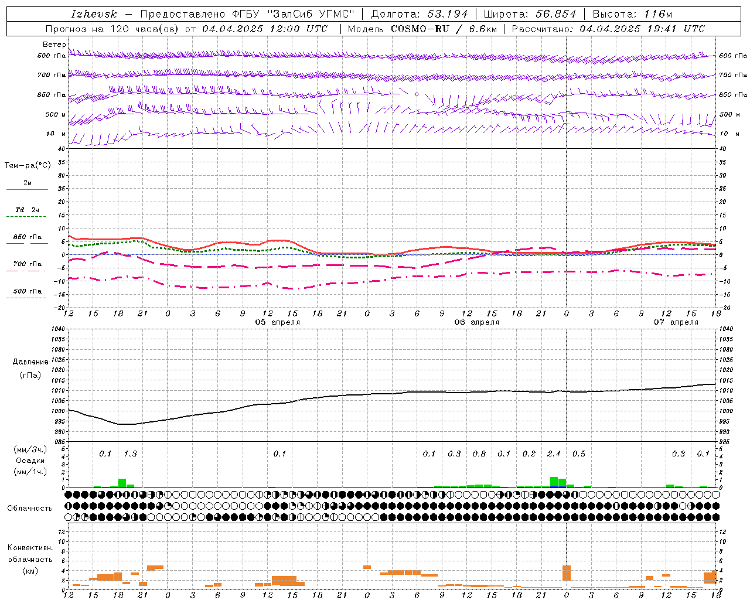Screen dimensions: 750x600
Task: Click the red solid line sample under 2м legend
Action: 27,190
